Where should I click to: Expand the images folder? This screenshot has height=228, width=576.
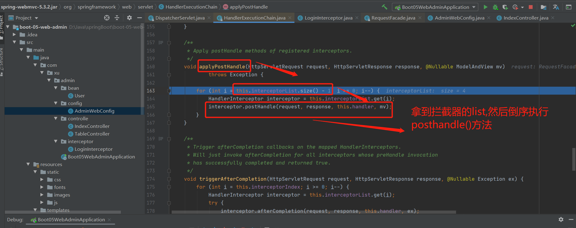42,195
